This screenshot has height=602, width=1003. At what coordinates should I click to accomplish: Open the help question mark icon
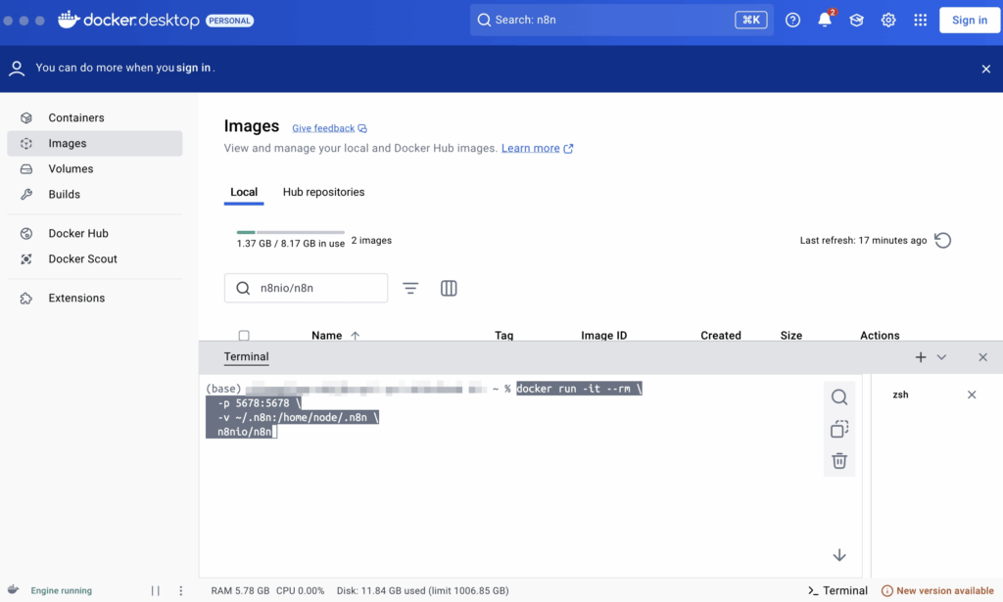tap(792, 20)
